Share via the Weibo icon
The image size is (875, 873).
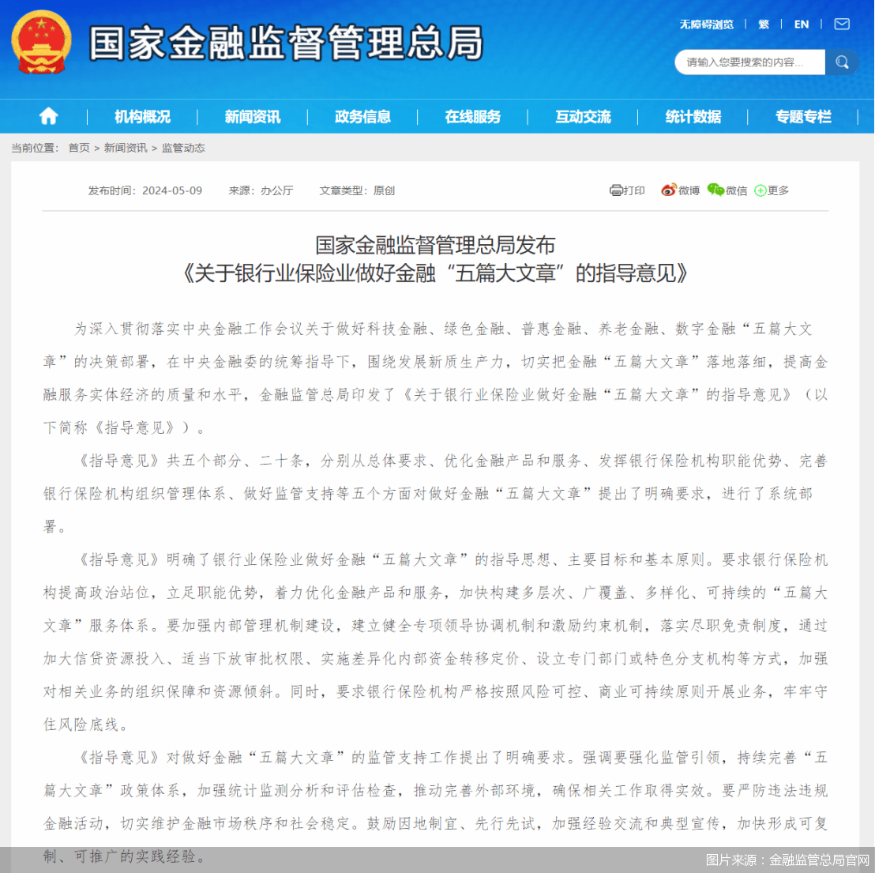coord(669,190)
